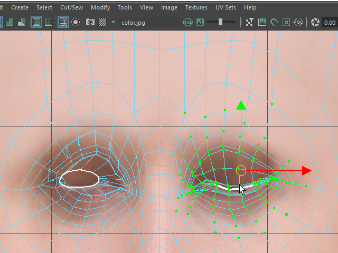Toggle the checkered tile map display

pos(102,22)
